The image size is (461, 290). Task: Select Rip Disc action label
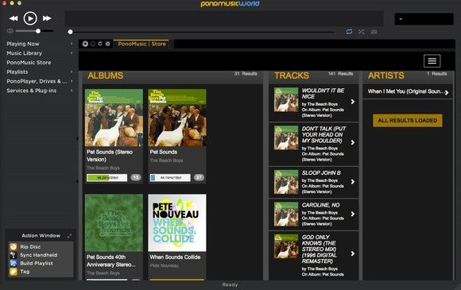[30, 247]
